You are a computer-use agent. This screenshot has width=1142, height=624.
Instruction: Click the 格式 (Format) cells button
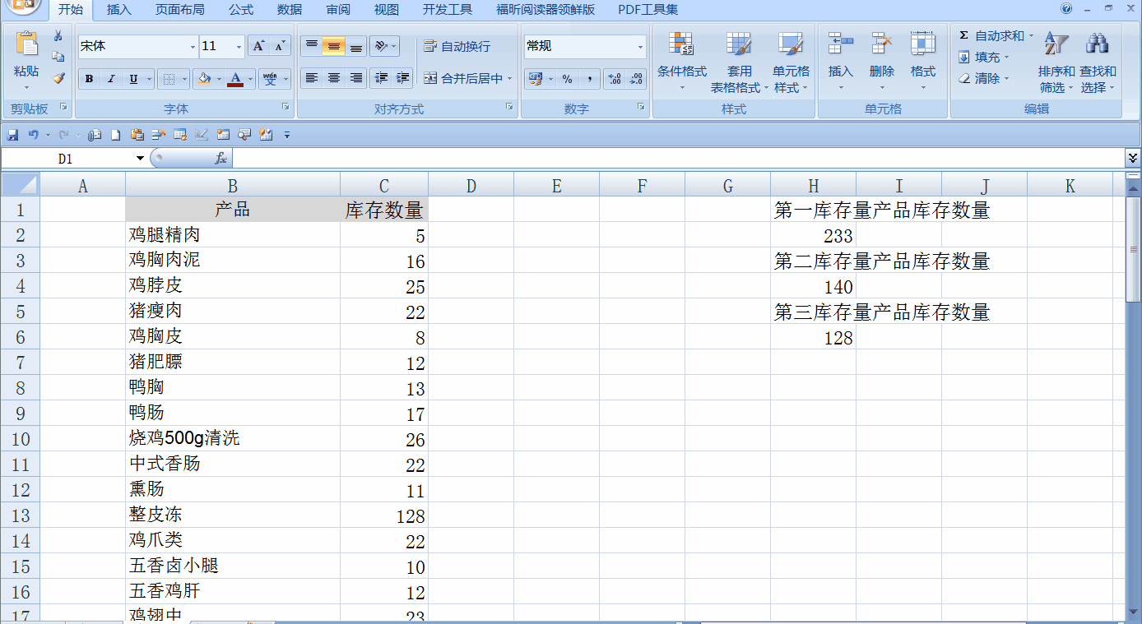coord(923,62)
